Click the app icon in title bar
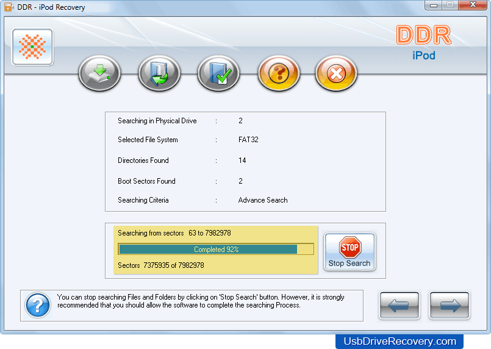Image resolution: width=491 pixels, height=349 pixels. click(x=9, y=7)
